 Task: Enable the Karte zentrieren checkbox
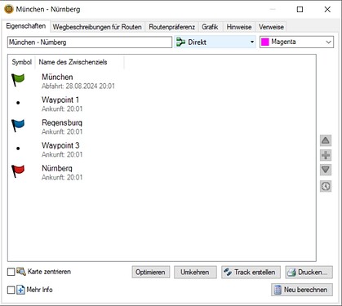pyautogui.click(x=11, y=272)
